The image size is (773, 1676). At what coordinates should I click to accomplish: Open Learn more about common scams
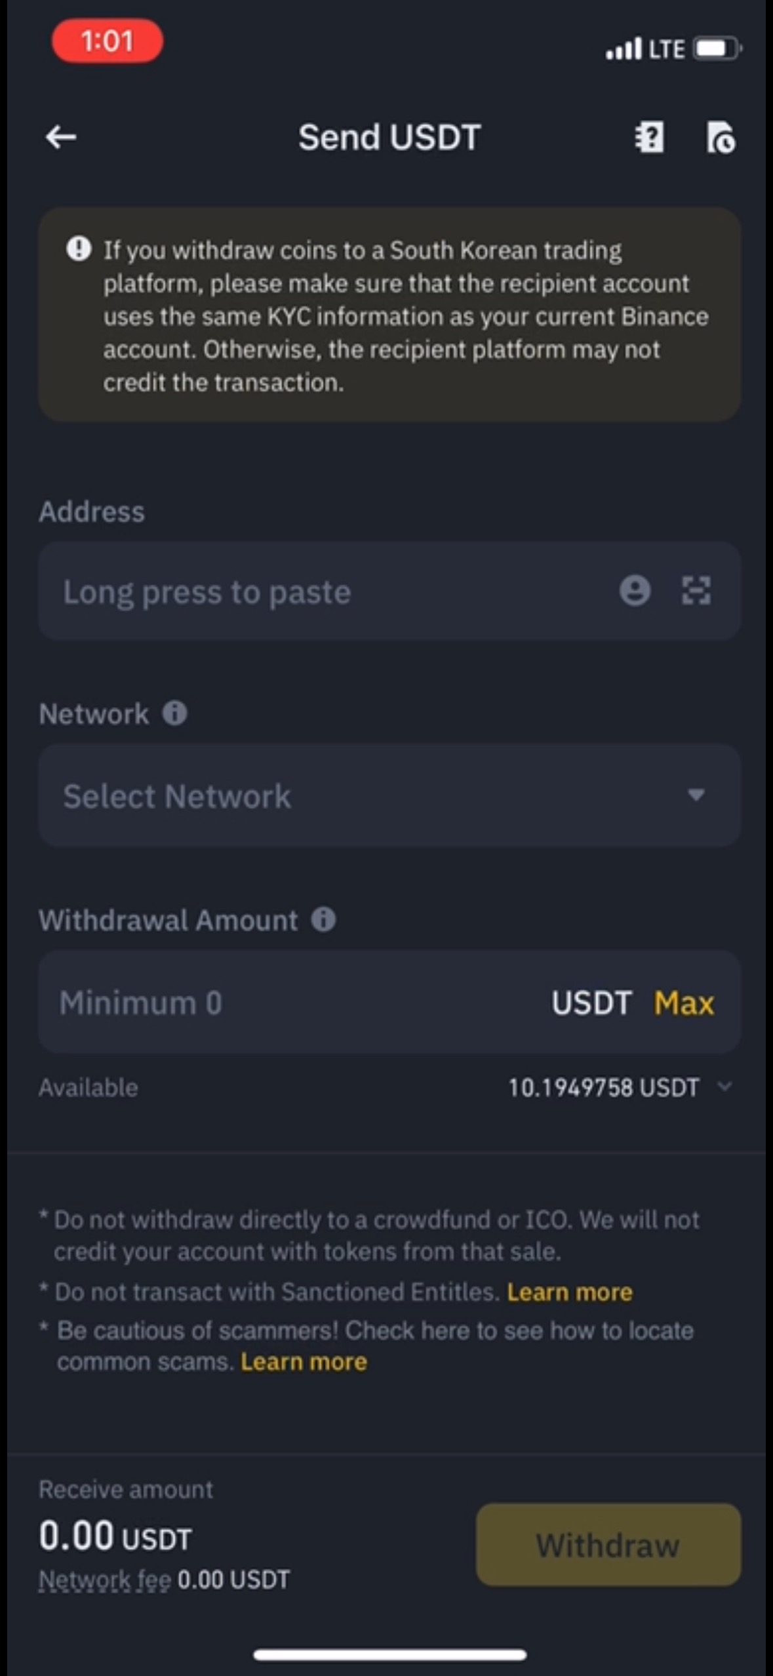click(304, 1362)
